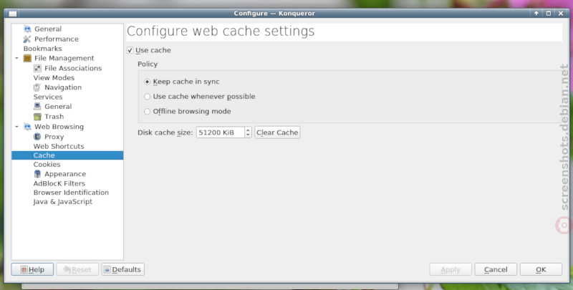The width and height of the screenshot is (573, 290).
Task: Open Browser Identification settings
Action: (x=71, y=193)
